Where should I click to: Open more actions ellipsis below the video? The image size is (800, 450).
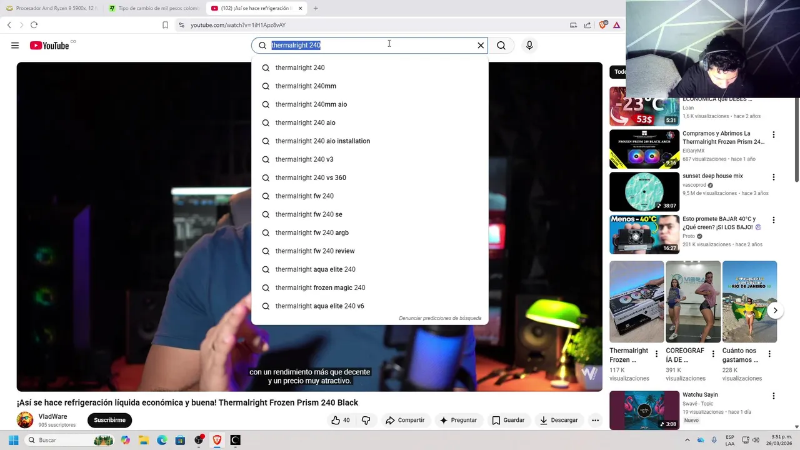coord(595,420)
